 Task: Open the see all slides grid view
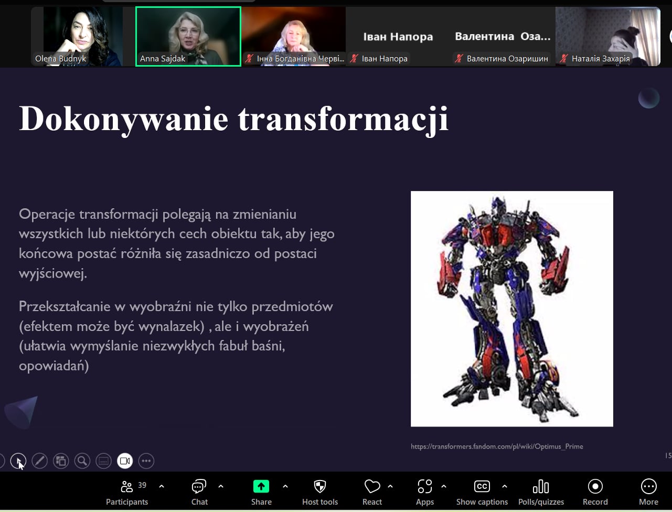pyautogui.click(x=61, y=461)
